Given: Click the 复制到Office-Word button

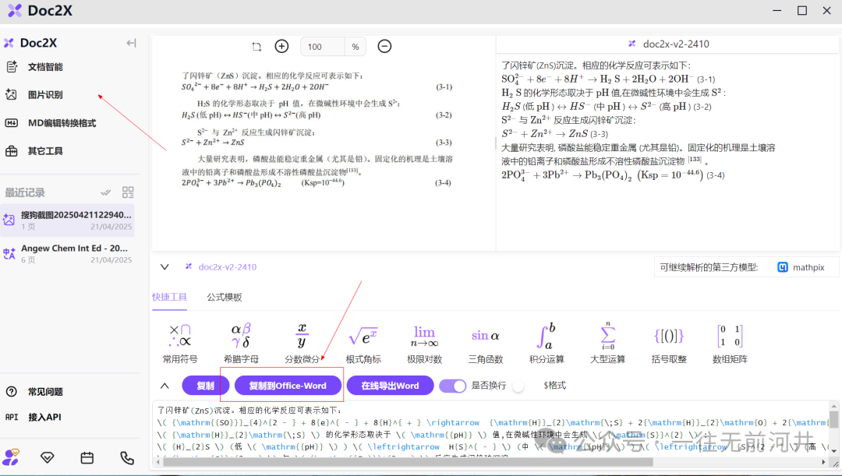Looking at the screenshot, I should [x=288, y=386].
